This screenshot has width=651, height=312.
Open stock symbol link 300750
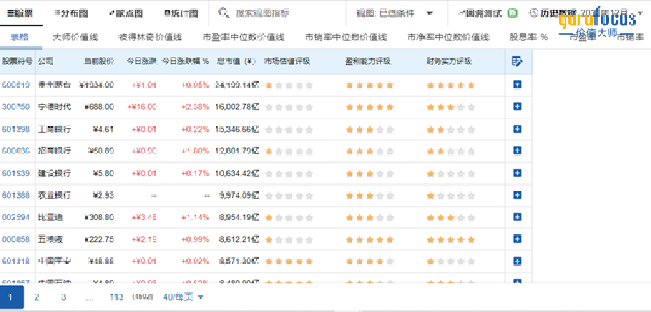pos(16,107)
